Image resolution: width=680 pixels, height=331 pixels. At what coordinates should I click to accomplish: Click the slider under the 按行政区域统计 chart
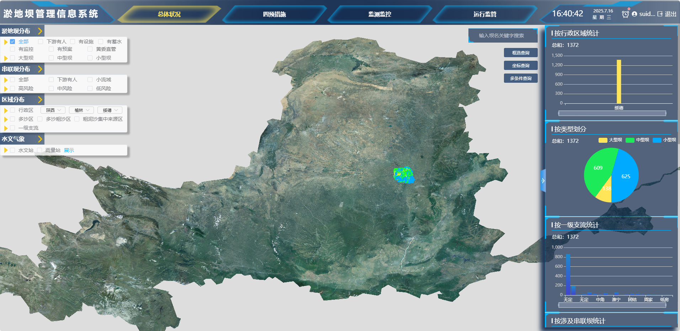point(612,113)
